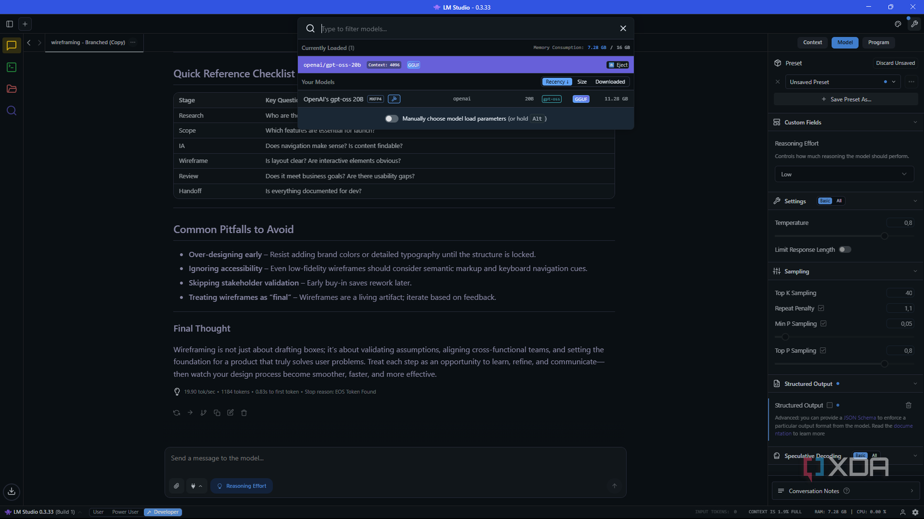
Task: Uncheck the Top P Sampling checkbox
Action: [x=823, y=351]
